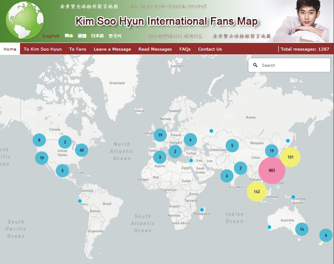Go to the Home tab

tap(10, 49)
